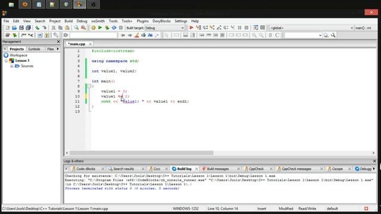Abort the build with the stop icon
This screenshot has height=214, width=381.
tap(121, 28)
